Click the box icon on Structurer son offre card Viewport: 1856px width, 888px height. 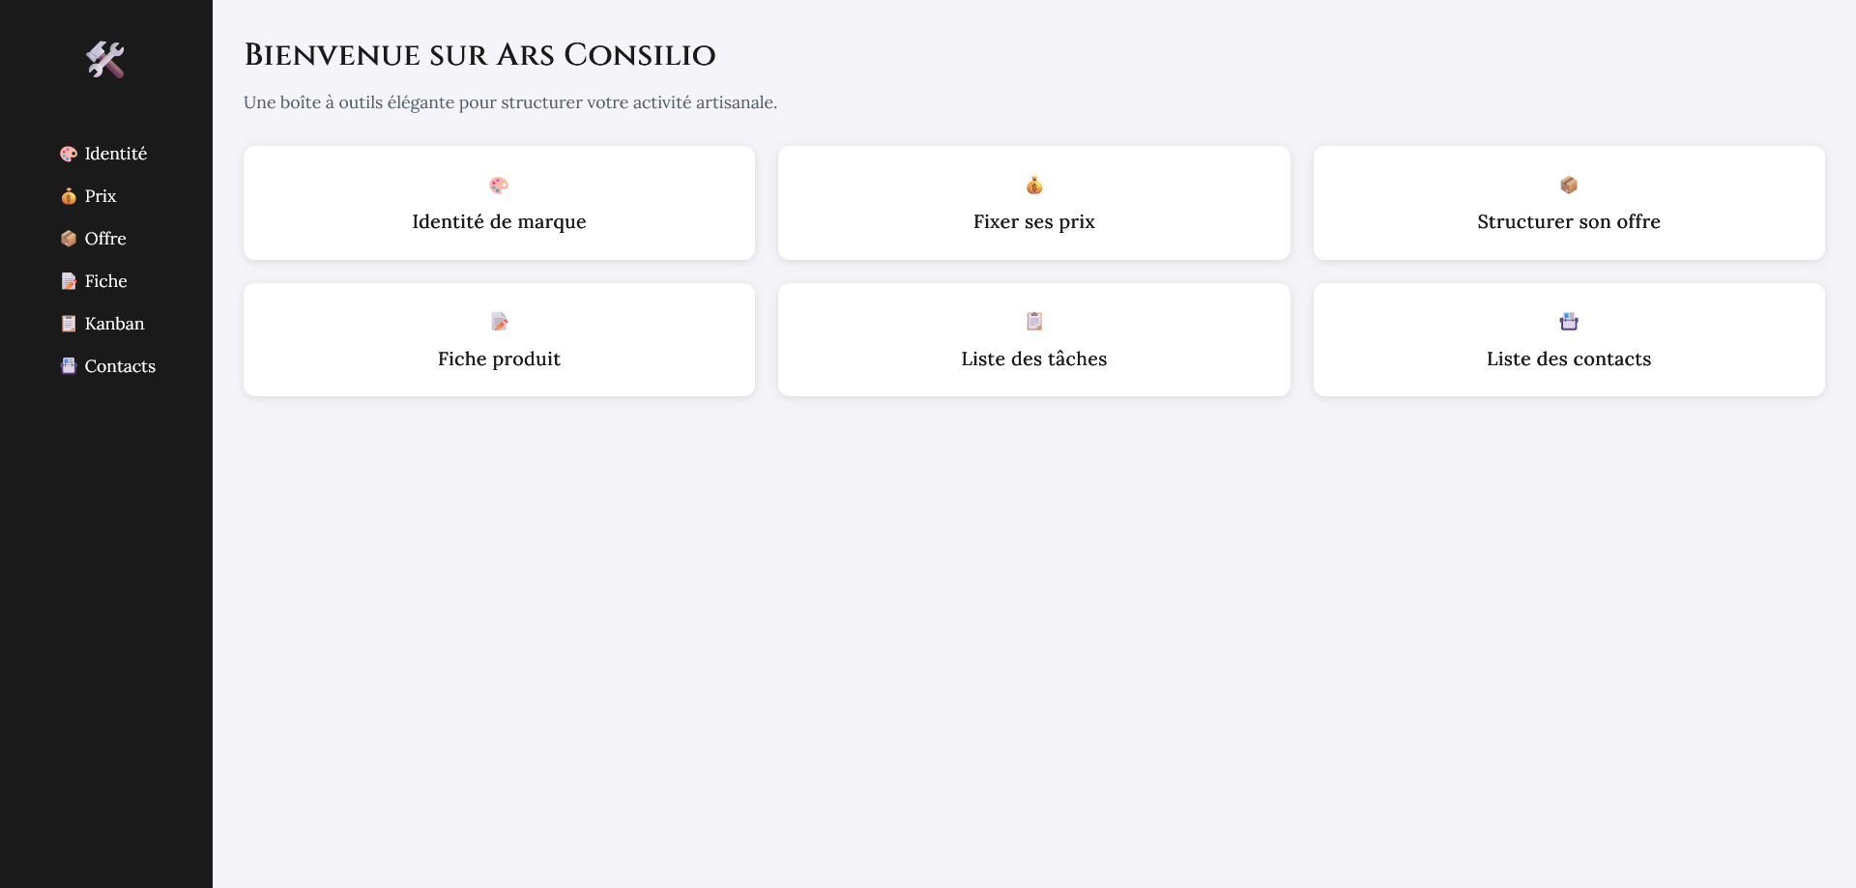point(1569,185)
